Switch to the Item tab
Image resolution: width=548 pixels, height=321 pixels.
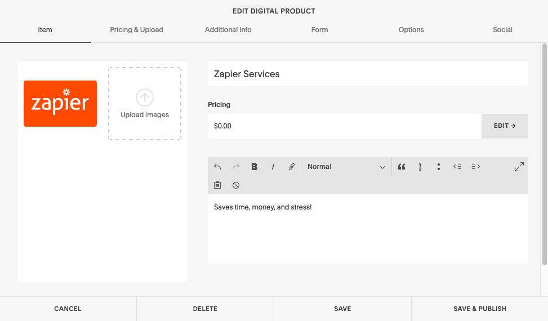45,30
